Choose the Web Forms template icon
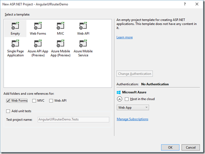The height and width of the screenshot is (154, 205). tap(38, 26)
